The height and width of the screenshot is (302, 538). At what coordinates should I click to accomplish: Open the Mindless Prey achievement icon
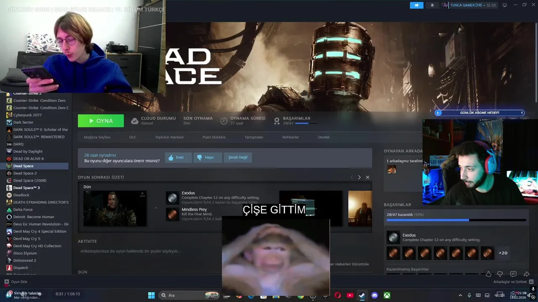click(x=173, y=214)
